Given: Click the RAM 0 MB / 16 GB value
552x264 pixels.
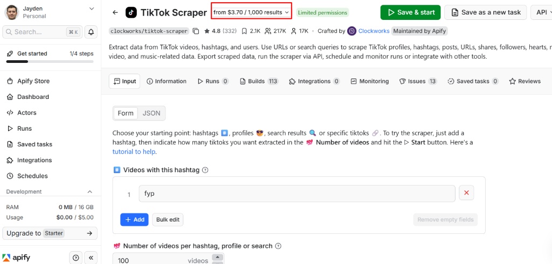Looking at the screenshot, I should (x=76, y=207).
